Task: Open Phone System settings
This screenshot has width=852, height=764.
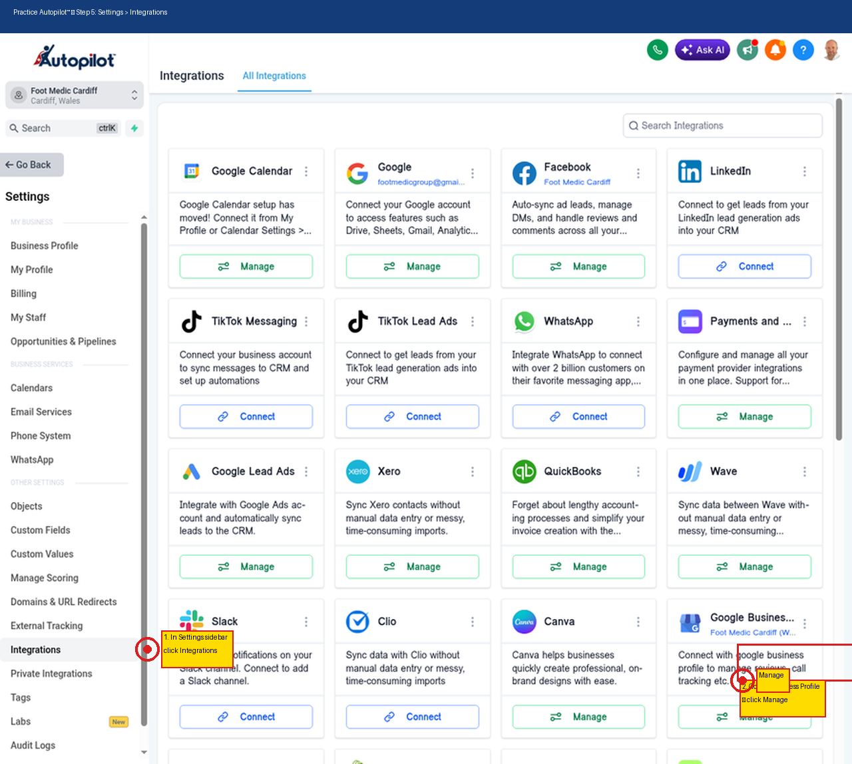Action: coord(41,436)
